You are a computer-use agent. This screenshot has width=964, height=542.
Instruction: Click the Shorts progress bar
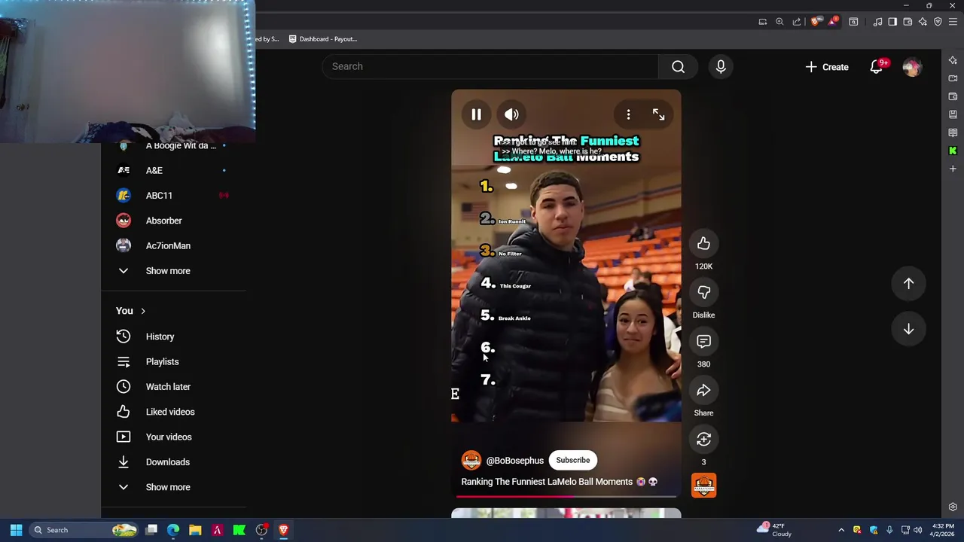[566, 496]
